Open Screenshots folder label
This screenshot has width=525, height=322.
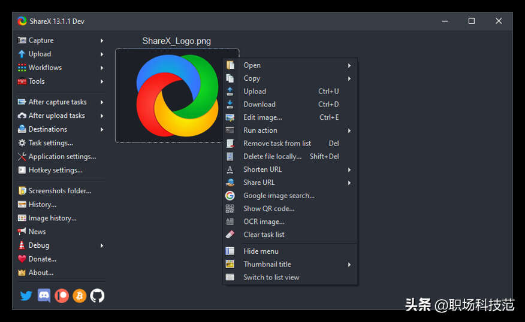[x=60, y=190]
